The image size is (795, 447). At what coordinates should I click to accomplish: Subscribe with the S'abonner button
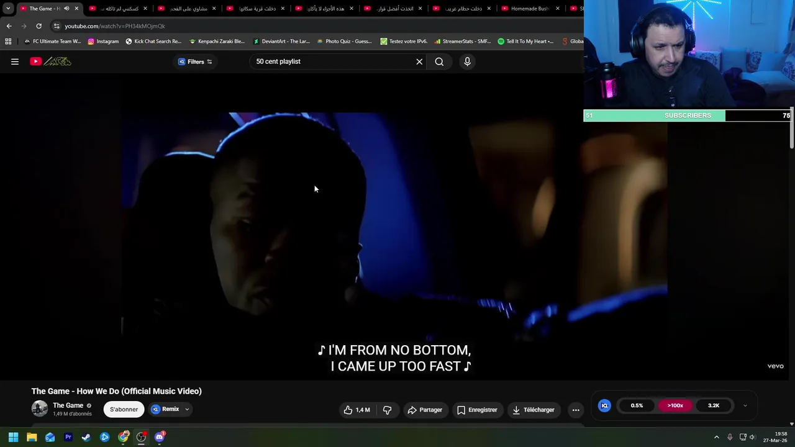pyautogui.click(x=124, y=409)
